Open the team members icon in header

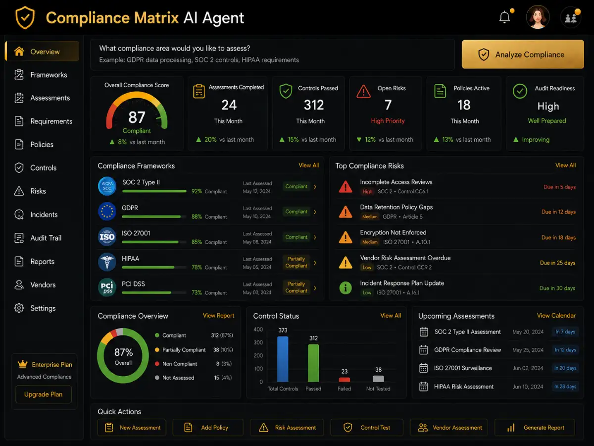[571, 18]
